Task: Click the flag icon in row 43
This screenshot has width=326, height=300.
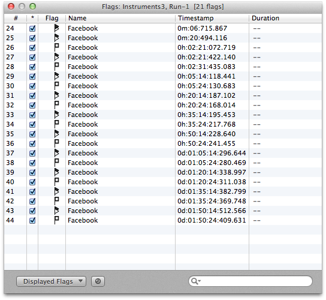Action: pyautogui.click(x=56, y=211)
